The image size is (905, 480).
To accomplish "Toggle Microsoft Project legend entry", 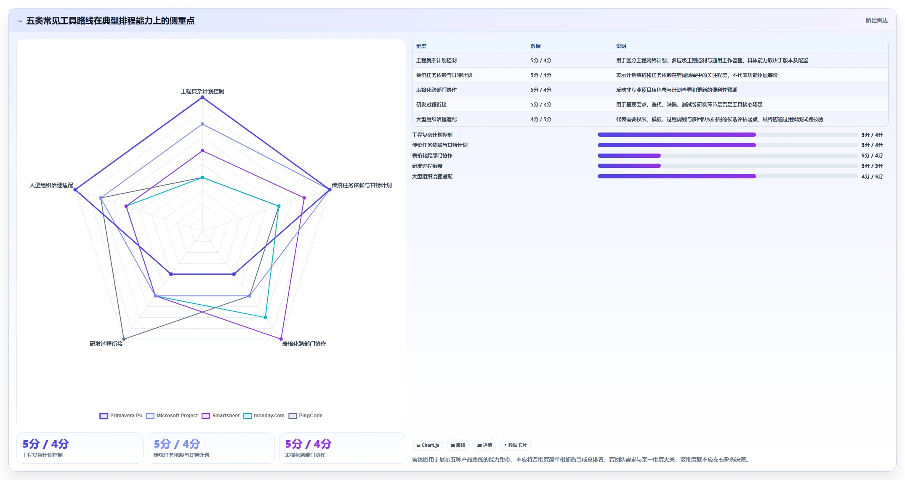I will (x=172, y=416).
